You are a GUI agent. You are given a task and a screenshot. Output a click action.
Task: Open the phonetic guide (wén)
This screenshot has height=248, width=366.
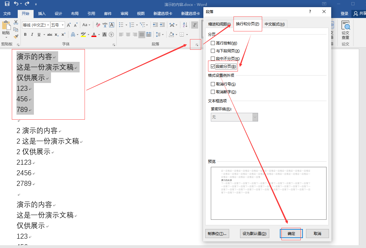pyautogui.click(x=105, y=25)
